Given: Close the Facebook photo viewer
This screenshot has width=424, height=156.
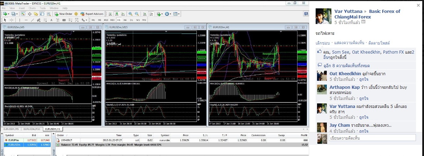Looking at the screenshot, I should pyautogui.click(x=418, y=6).
